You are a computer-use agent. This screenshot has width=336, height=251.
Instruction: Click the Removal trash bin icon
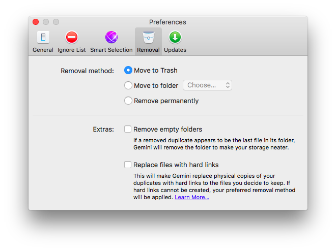click(x=148, y=38)
